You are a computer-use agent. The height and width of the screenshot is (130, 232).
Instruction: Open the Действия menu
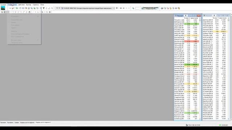click(x=21, y=5)
